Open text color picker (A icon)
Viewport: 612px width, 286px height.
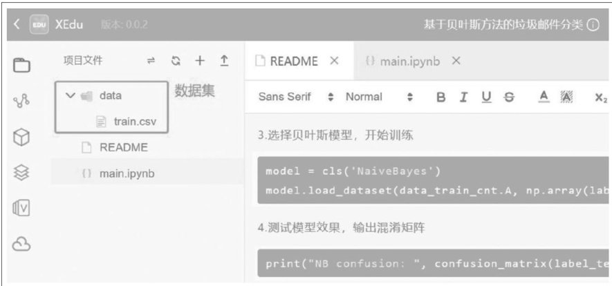coord(544,97)
